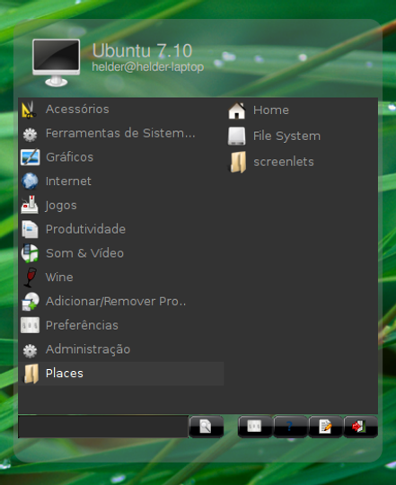Select Som & Vídeo category
Image resolution: width=396 pixels, height=485 pixels.
(x=121, y=253)
